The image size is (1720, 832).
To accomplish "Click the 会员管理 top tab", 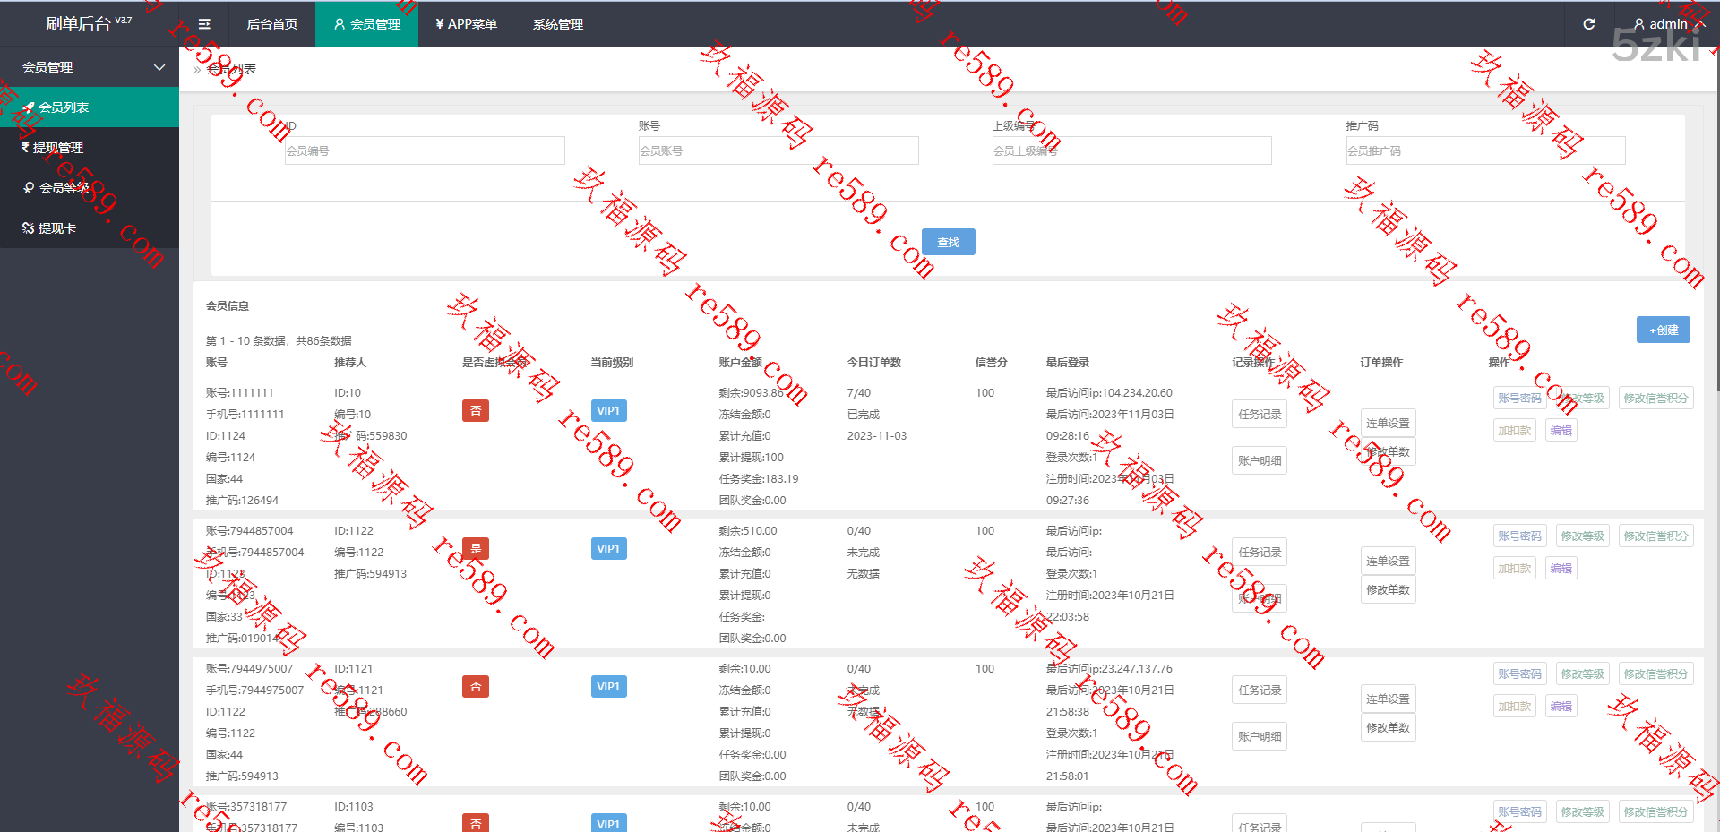I will pyautogui.click(x=367, y=24).
